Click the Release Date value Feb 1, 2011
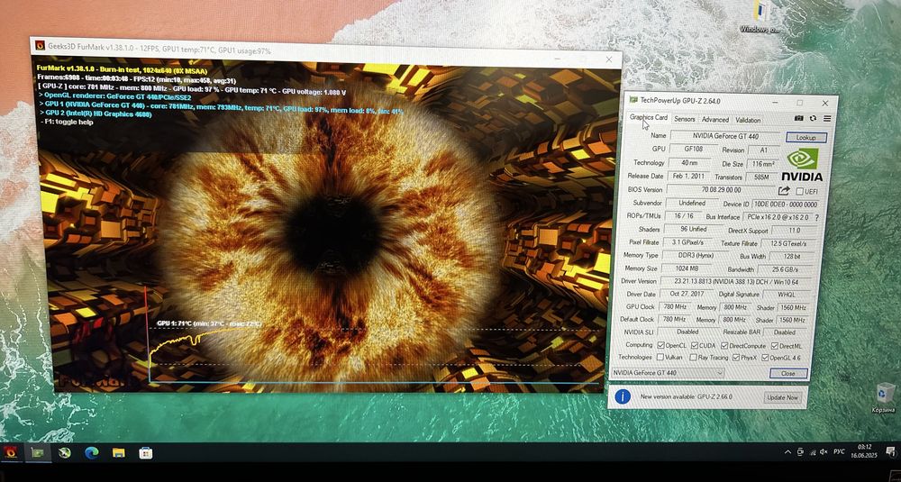 pyautogui.click(x=687, y=177)
